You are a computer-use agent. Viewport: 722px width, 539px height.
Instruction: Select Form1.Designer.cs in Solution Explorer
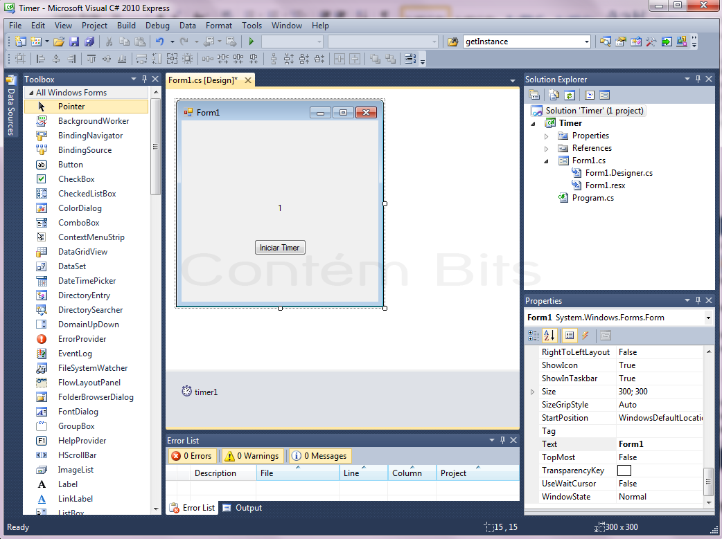(x=619, y=174)
